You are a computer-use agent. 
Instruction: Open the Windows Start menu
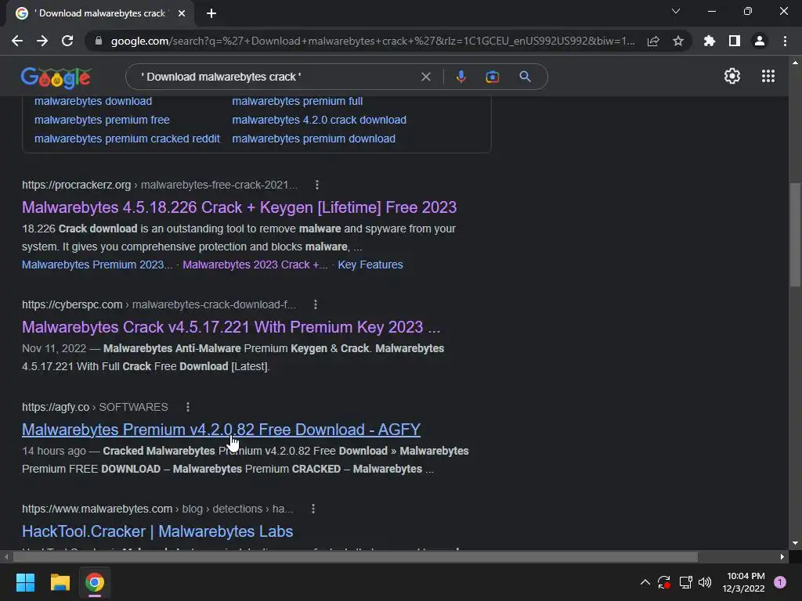point(25,582)
